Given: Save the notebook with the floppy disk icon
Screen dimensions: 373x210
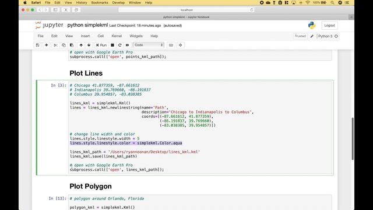Looking at the screenshot, I should point(37,45).
